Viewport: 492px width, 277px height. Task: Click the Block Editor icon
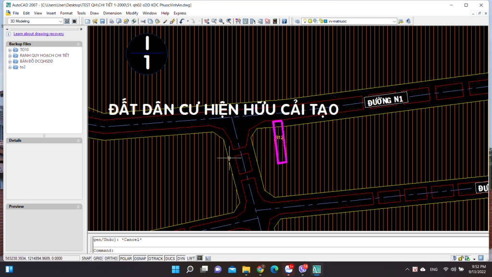tap(172, 21)
